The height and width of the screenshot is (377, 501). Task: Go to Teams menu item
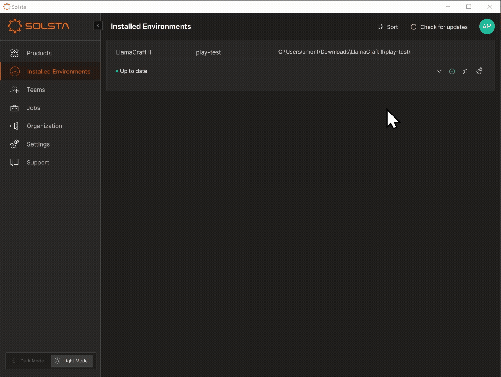coord(50,90)
